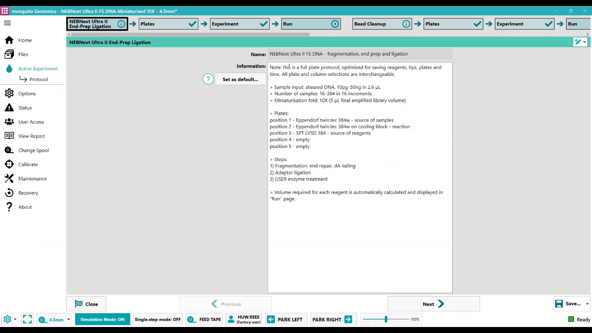Click the Next button
The image size is (592, 333).
click(x=433, y=304)
